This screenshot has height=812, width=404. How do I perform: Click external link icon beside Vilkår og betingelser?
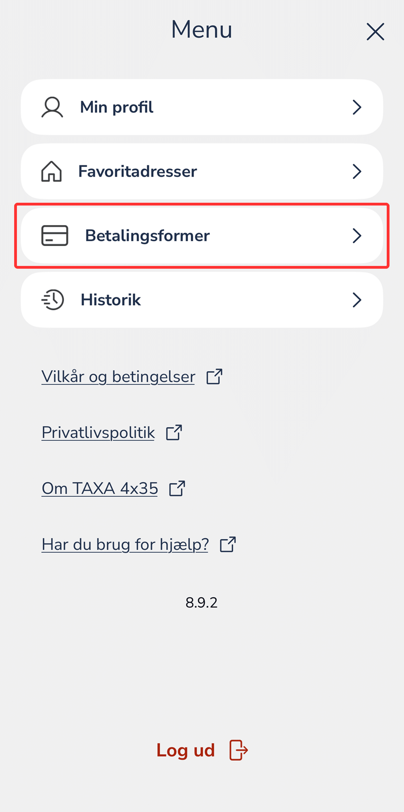click(214, 376)
